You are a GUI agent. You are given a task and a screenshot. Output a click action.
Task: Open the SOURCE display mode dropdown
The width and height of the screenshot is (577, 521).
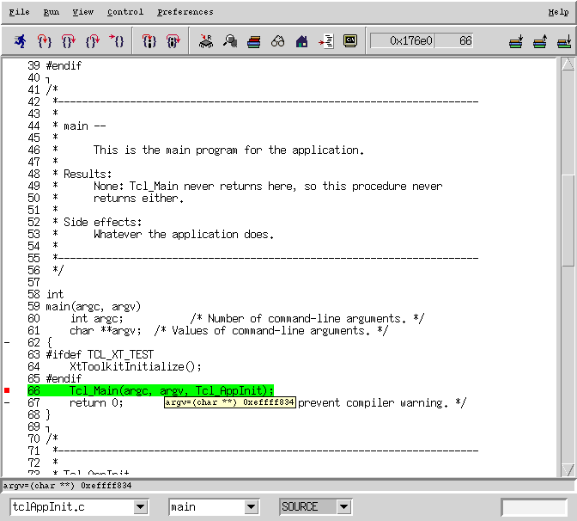[x=343, y=507]
